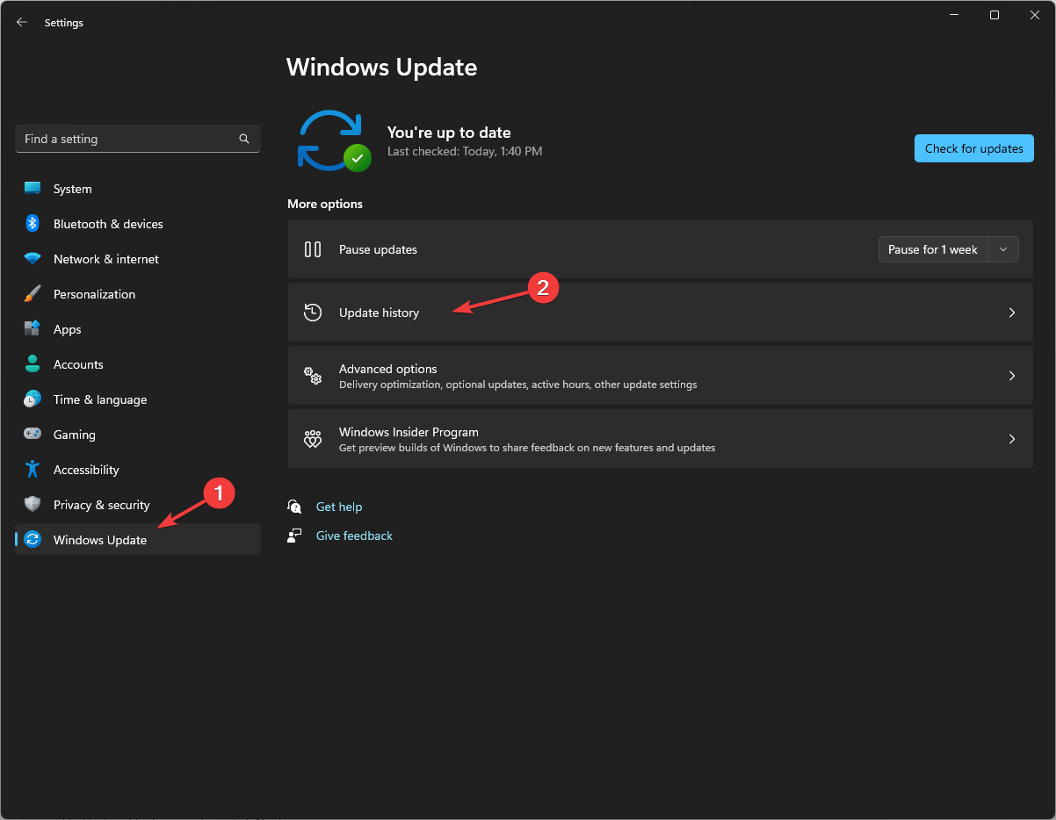The image size is (1056, 820).
Task: Click the Accounts person icon
Action: (33, 364)
